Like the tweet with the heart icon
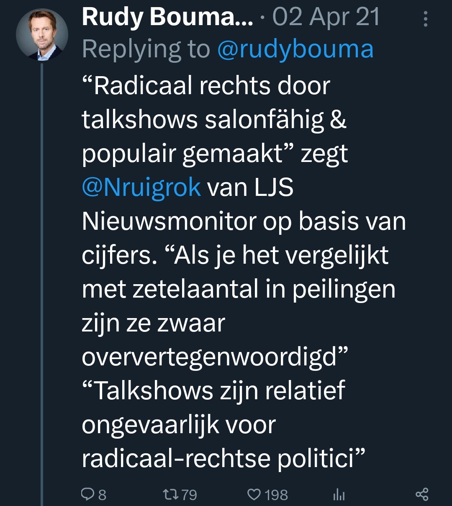 [x=254, y=495]
